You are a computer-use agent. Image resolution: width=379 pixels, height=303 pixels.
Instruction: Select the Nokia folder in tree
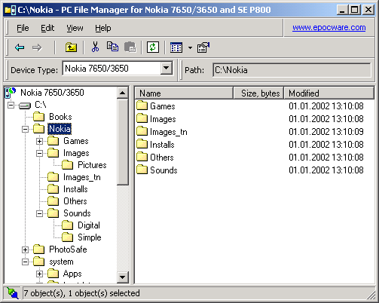pyautogui.click(x=60, y=129)
